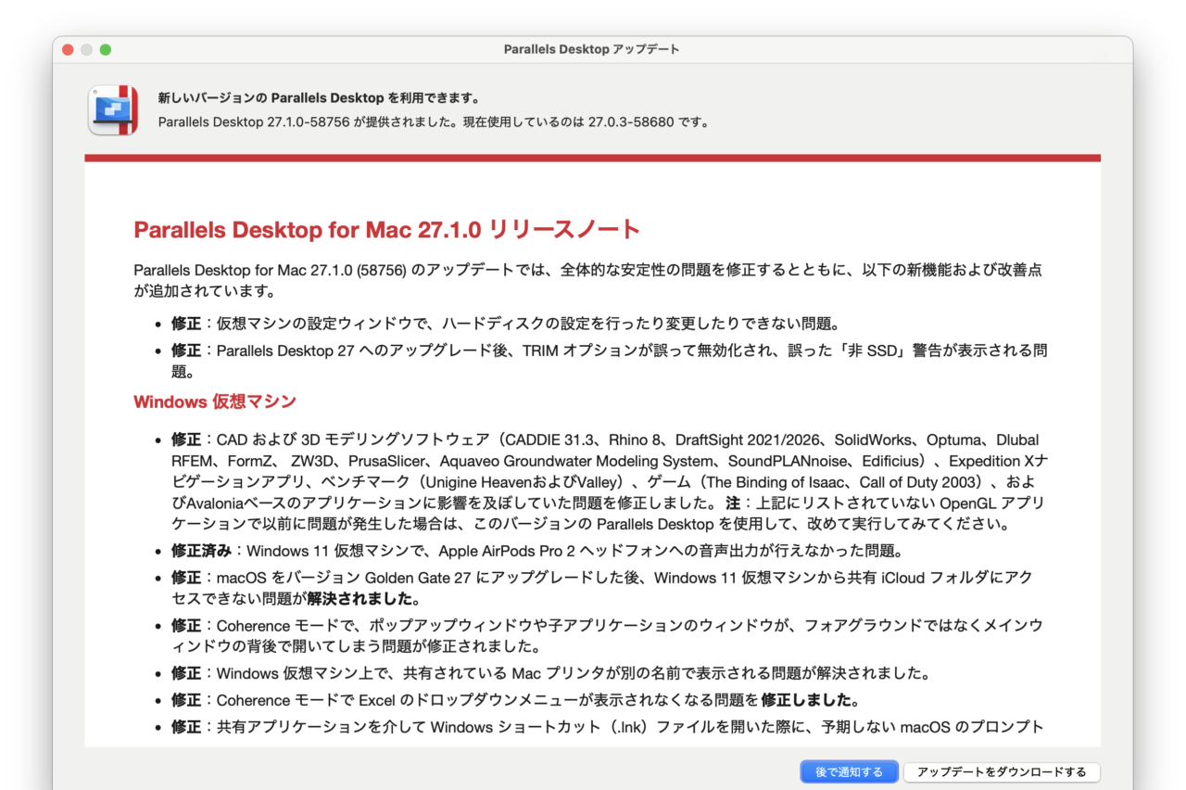Viewport: 1186px width, 790px height.
Task: Click アップデートをダウンロードする button
Action: point(1002,771)
